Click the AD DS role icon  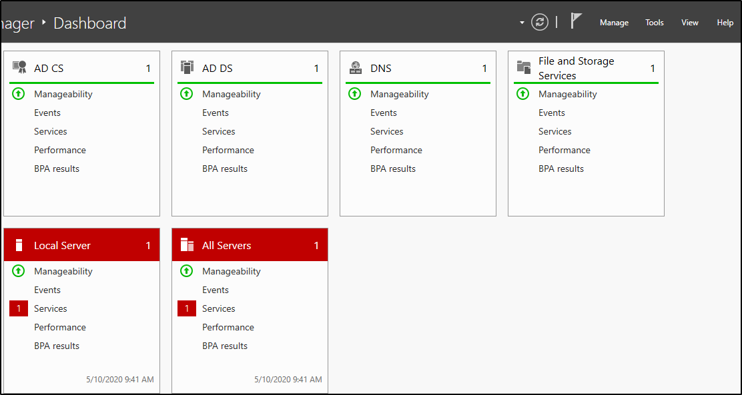pyautogui.click(x=188, y=67)
